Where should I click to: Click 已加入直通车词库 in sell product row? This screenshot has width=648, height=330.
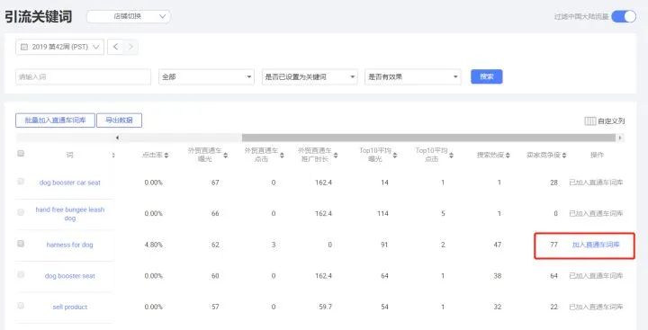click(596, 307)
